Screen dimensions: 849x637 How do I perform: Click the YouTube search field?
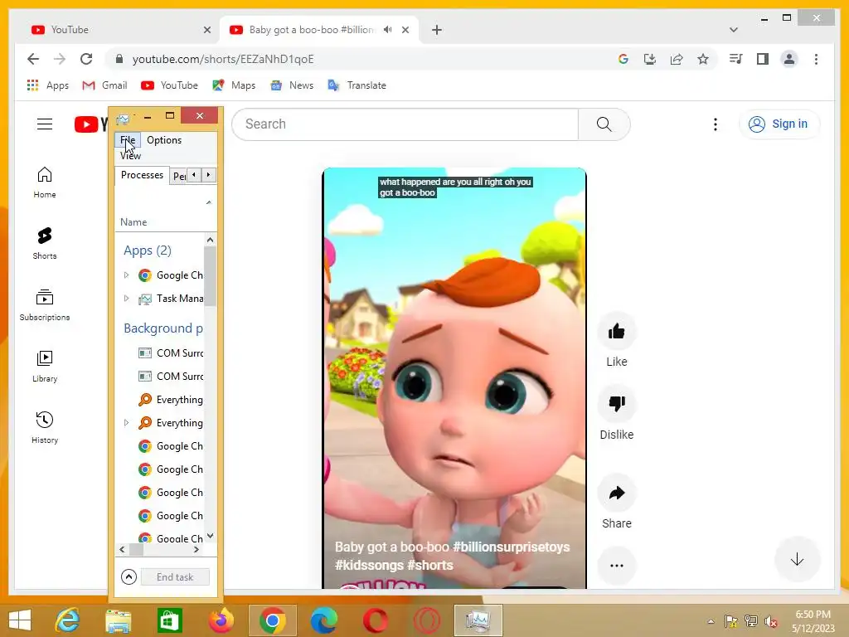click(x=405, y=124)
